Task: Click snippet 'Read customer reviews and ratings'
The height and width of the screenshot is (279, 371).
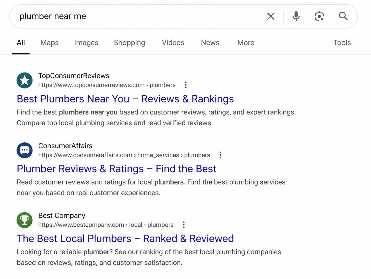Action: (72, 182)
